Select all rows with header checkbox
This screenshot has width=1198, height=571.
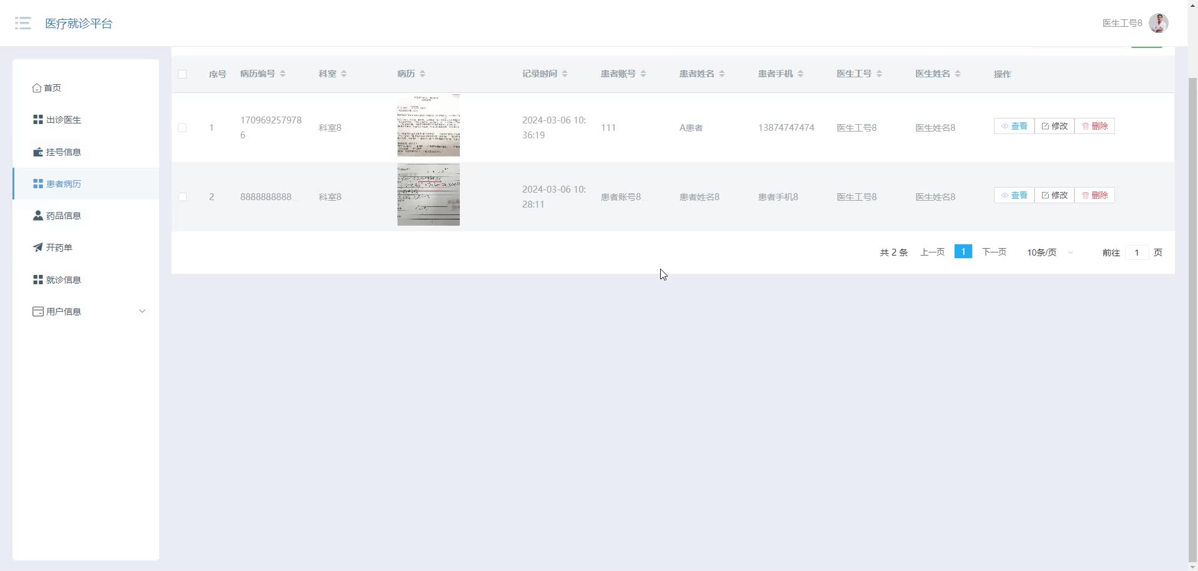click(182, 74)
